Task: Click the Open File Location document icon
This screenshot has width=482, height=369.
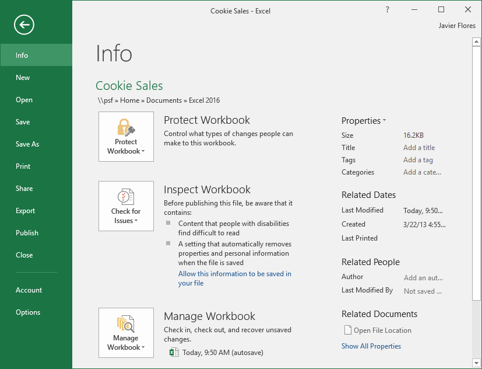Action: tap(348, 330)
